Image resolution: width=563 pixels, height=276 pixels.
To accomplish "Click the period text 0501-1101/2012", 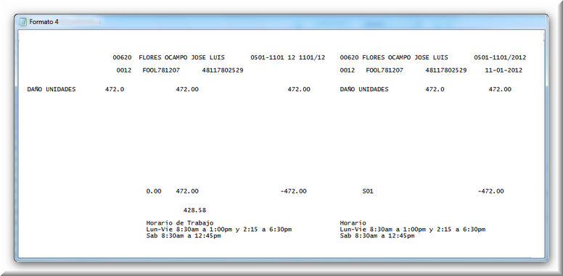I will 500,57.
